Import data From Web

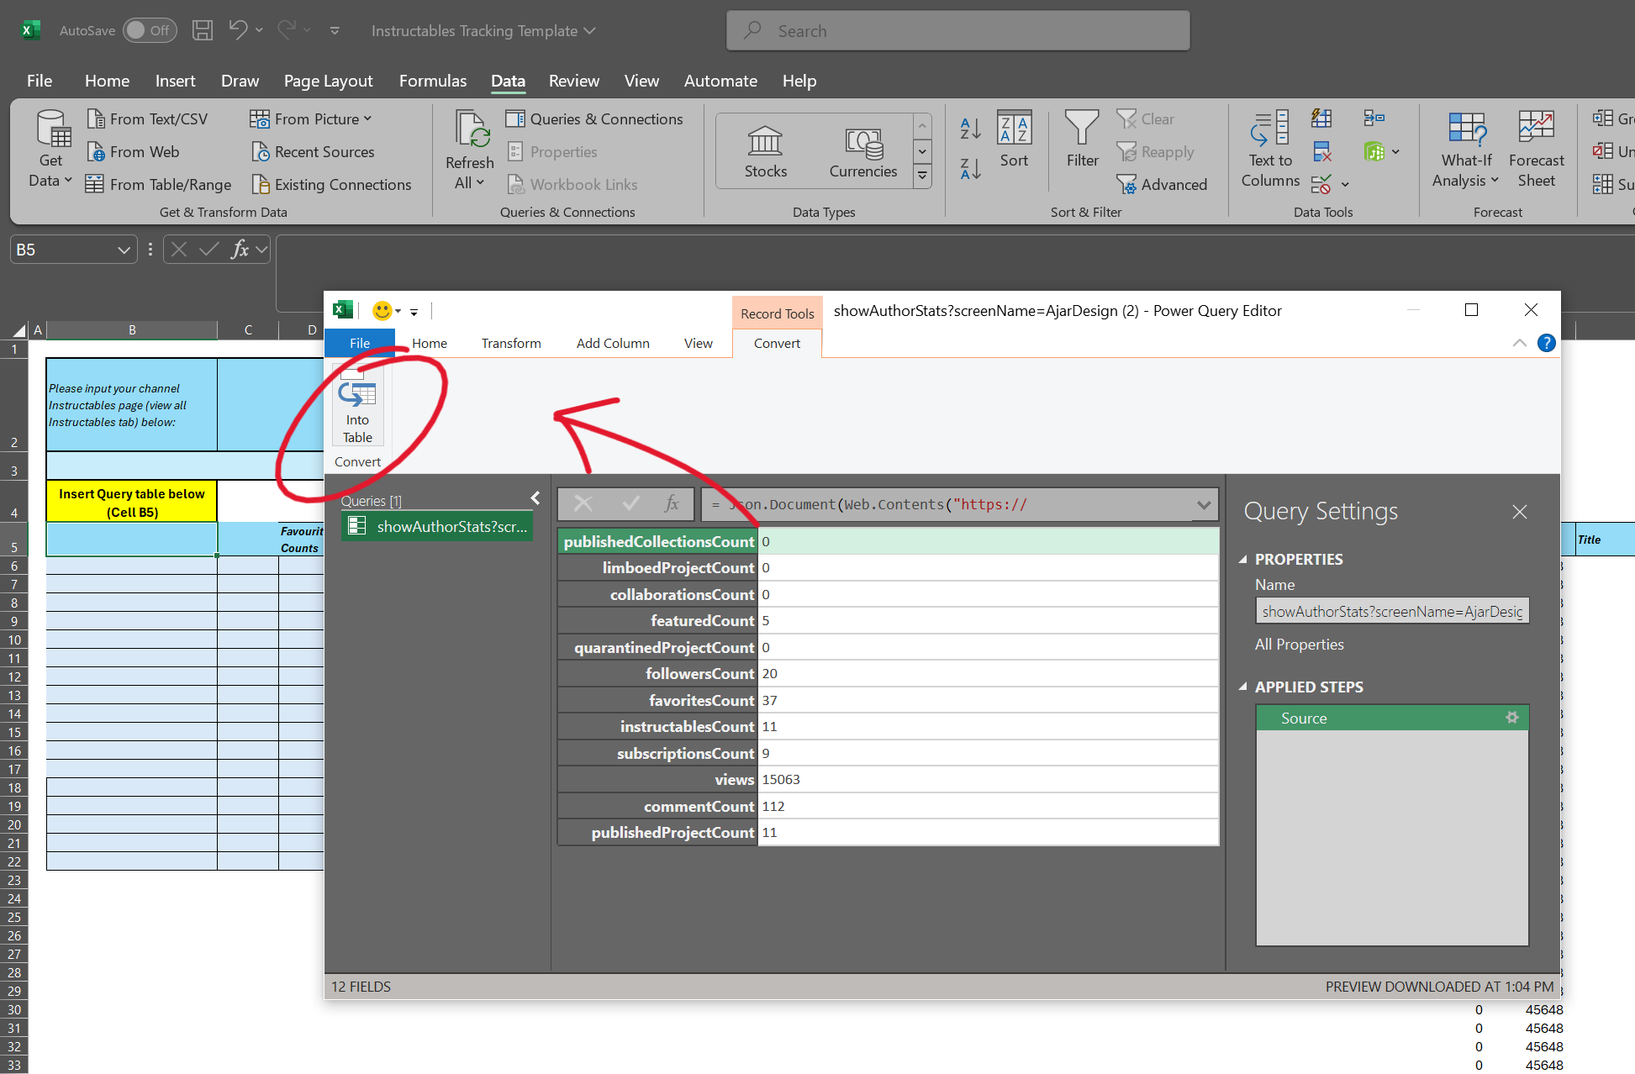pos(133,152)
